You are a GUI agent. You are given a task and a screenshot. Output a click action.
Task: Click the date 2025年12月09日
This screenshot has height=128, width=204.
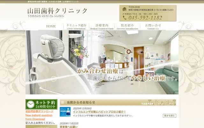[82, 108]
